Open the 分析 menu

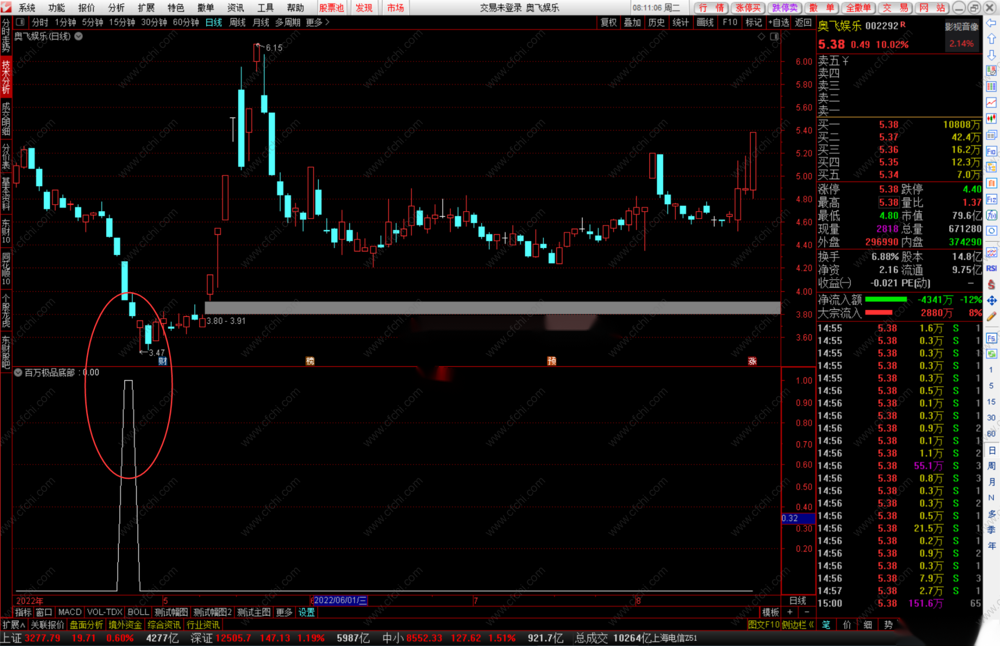[116, 8]
